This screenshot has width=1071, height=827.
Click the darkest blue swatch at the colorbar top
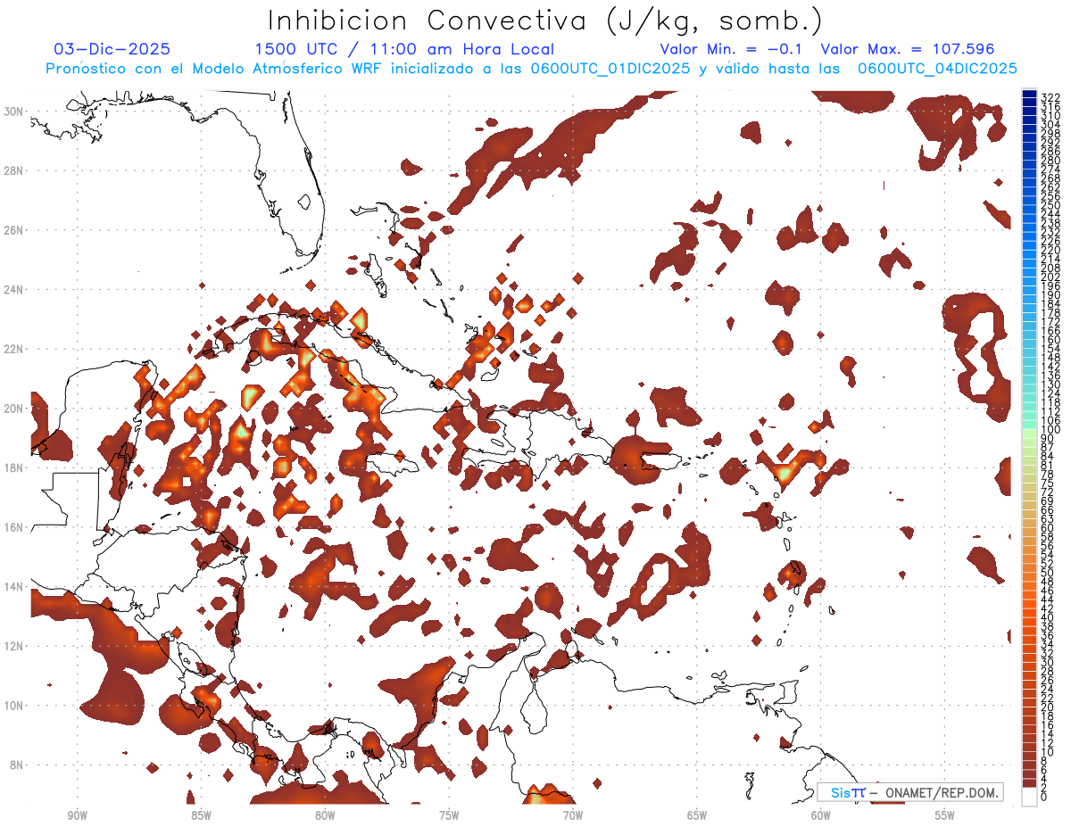(1029, 95)
